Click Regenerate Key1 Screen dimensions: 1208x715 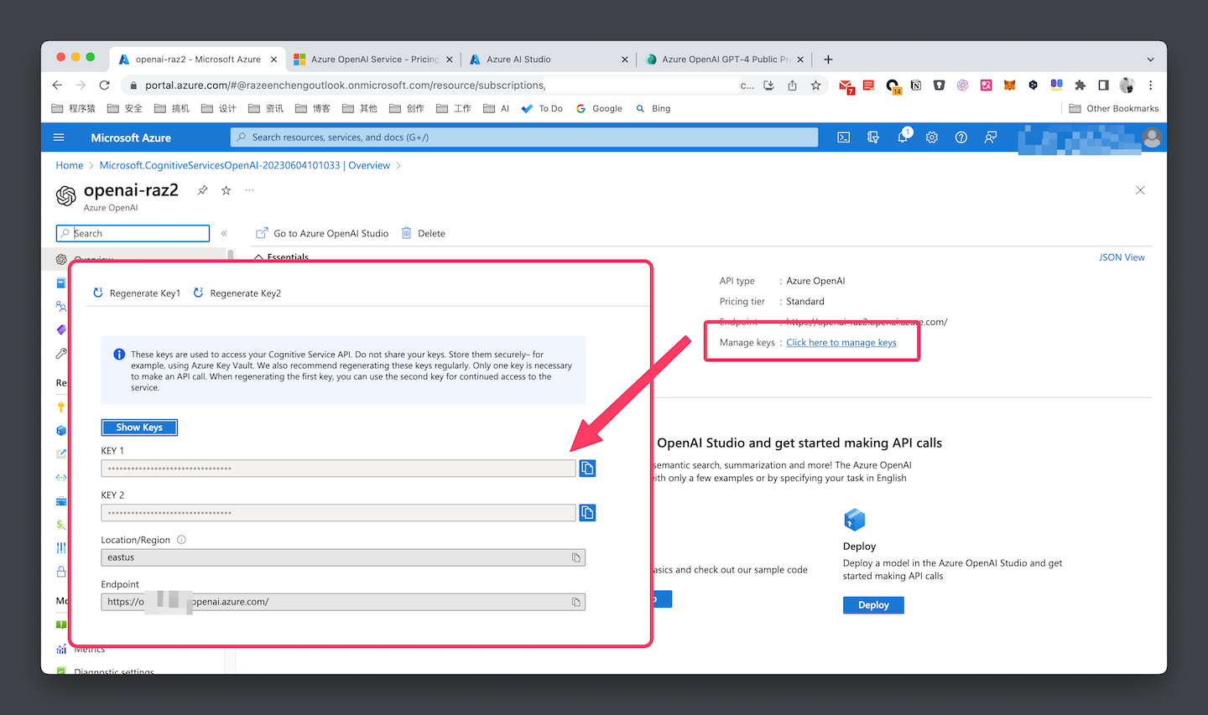point(137,293)
